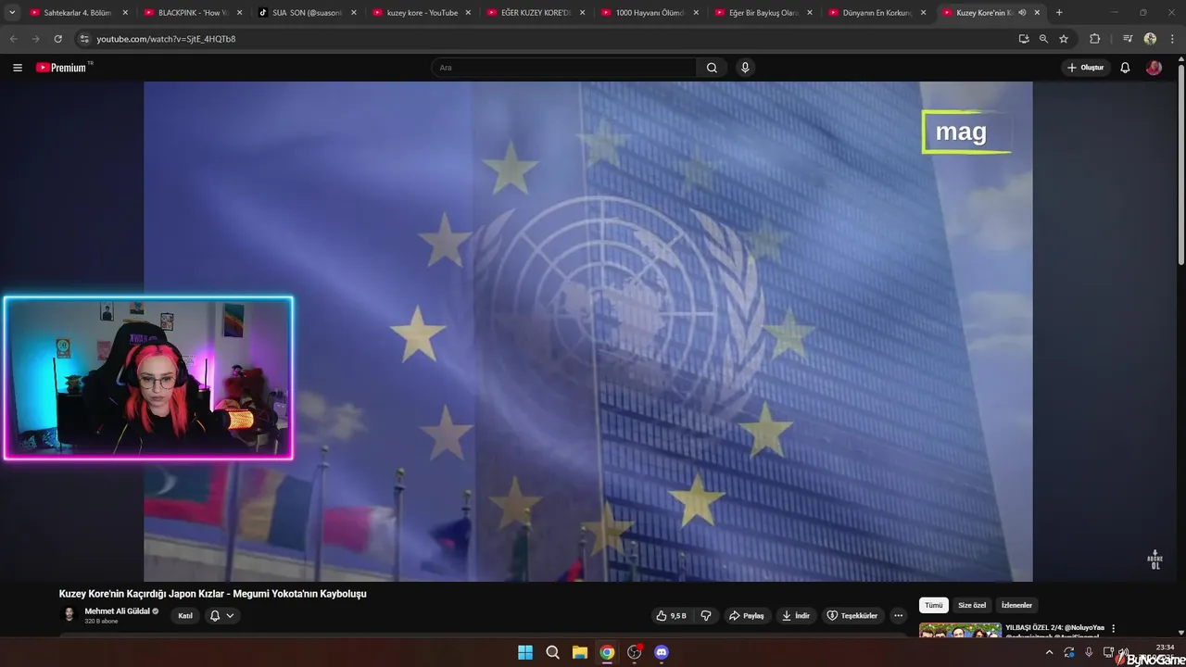This screenshot has height=667, width=1186.
Task: Click the youtube.com address bar URL
Action: tap(166, 39)
